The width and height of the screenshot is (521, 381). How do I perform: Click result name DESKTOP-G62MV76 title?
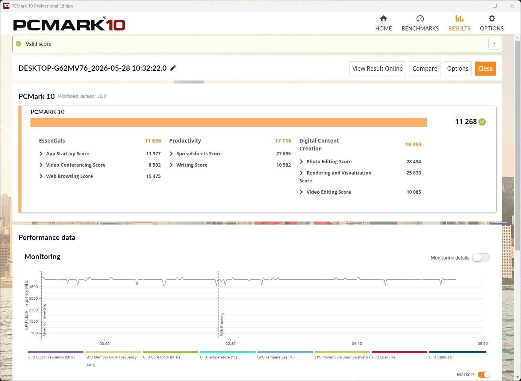(x=92, y=68)
